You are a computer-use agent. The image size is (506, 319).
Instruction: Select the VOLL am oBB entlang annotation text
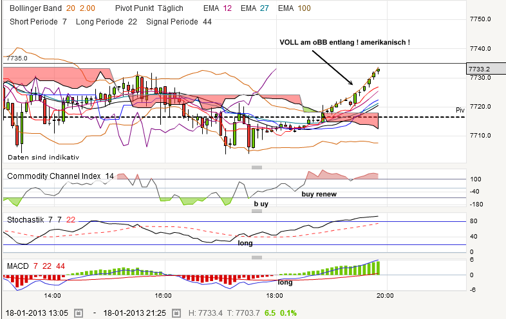(344, 42)
